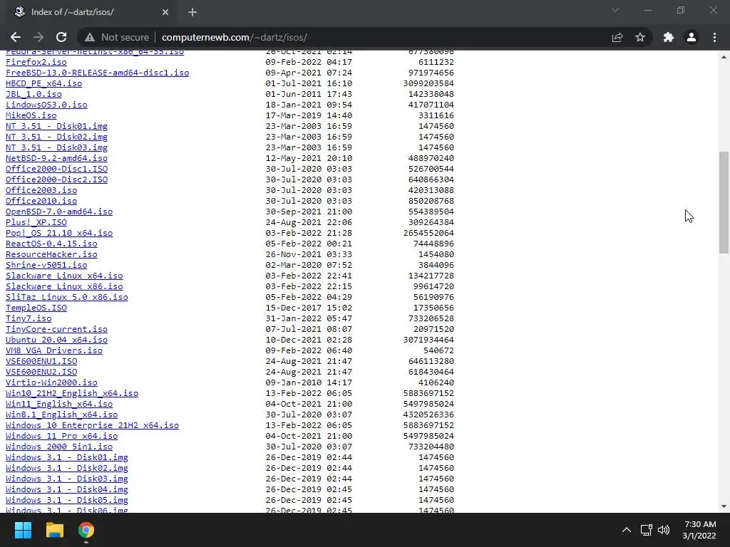This screenshot has height=547, width=730.
Task: Download Firefox2.iso
Action: 36,62
